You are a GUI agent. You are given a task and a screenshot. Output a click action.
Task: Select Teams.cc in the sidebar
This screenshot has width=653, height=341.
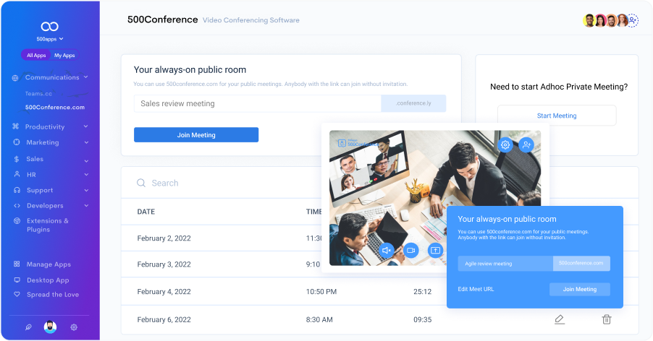tap(38, 93)
